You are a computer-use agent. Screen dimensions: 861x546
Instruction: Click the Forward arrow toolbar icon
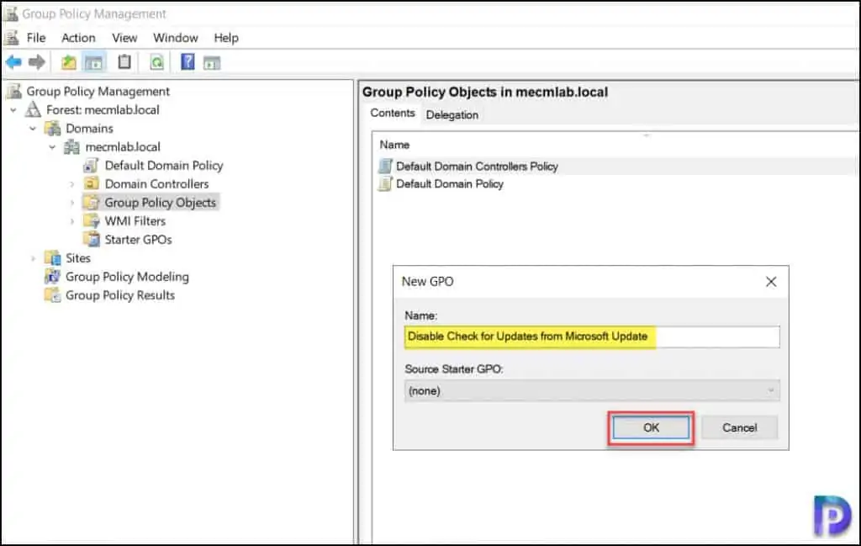(37, 62)
